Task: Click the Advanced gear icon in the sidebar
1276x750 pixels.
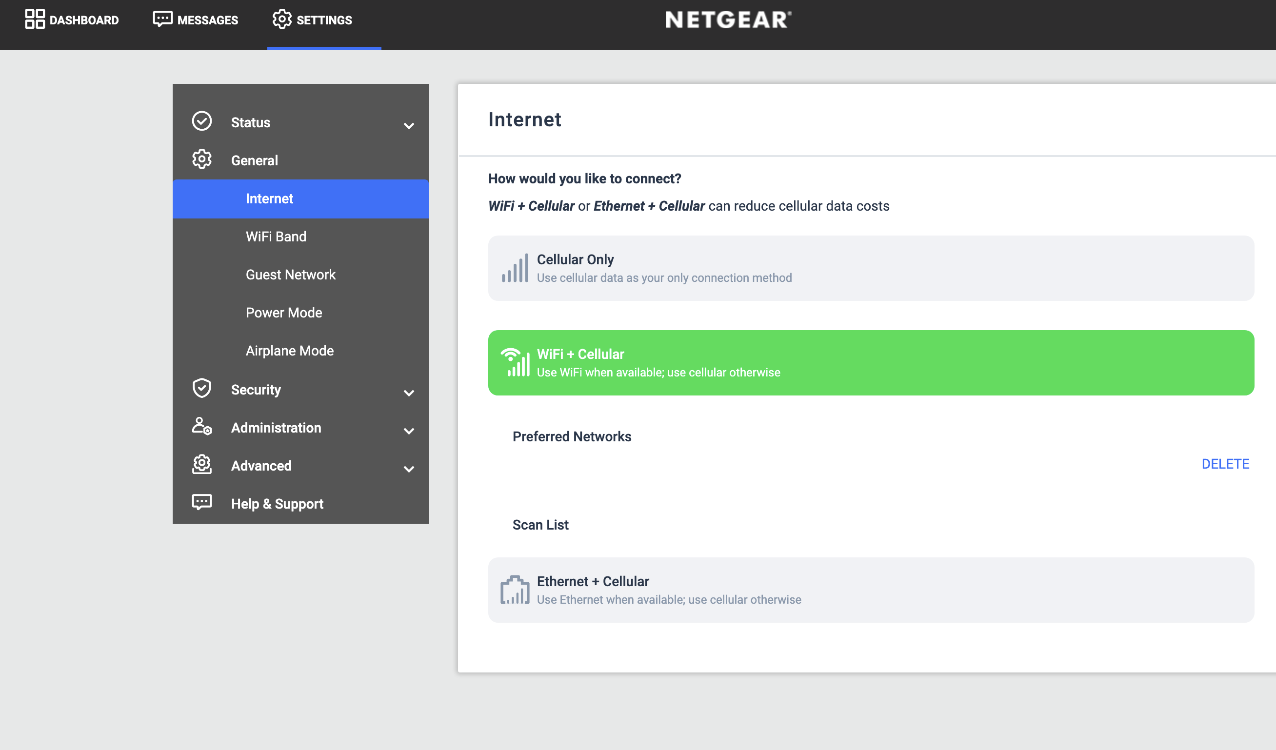Action: click(201, 465)
